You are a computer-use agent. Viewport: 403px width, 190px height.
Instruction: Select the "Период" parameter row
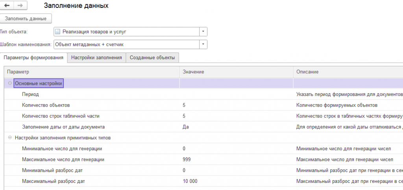coord(31,94)
